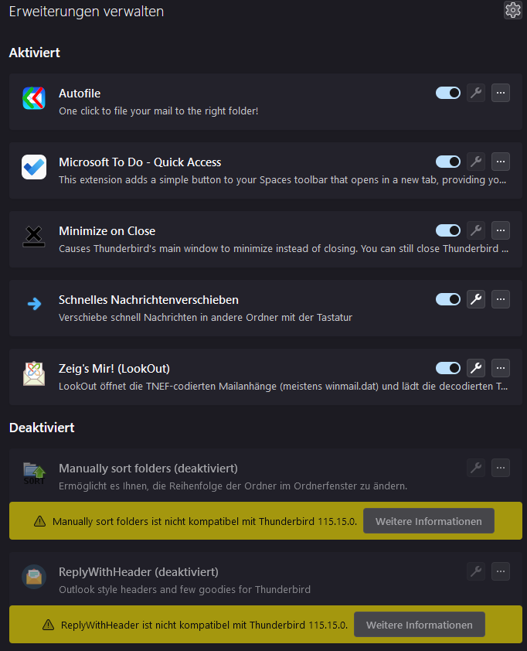Open Minimize on Close options wrench
Screen dimensions: 527x651
[x=476, y=230]
